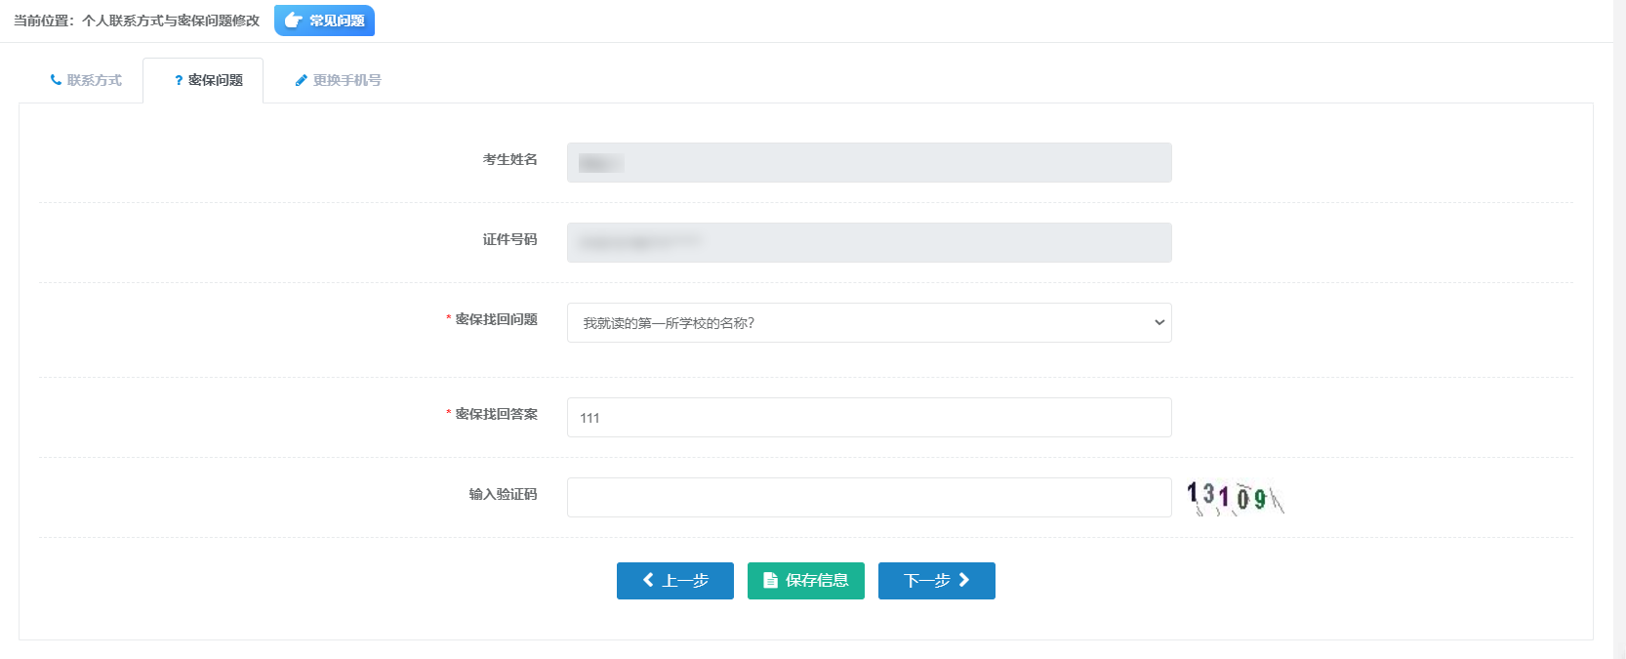Click the 保存信息 button
Viewport: 1626px width, 659px height.
tap(806, 581)
